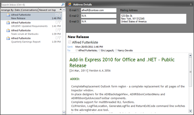Click the E-mail 3 field
Screen dimensions: 194x115
[x=99, y=22]
